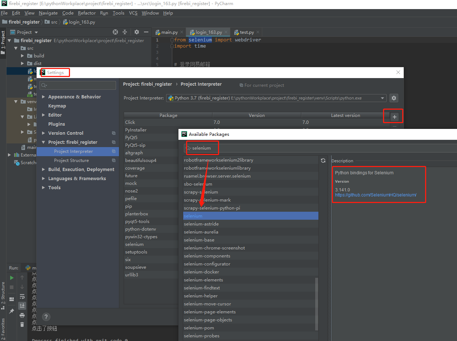Select Project Structure in the Settings tree

coord(71,161)
